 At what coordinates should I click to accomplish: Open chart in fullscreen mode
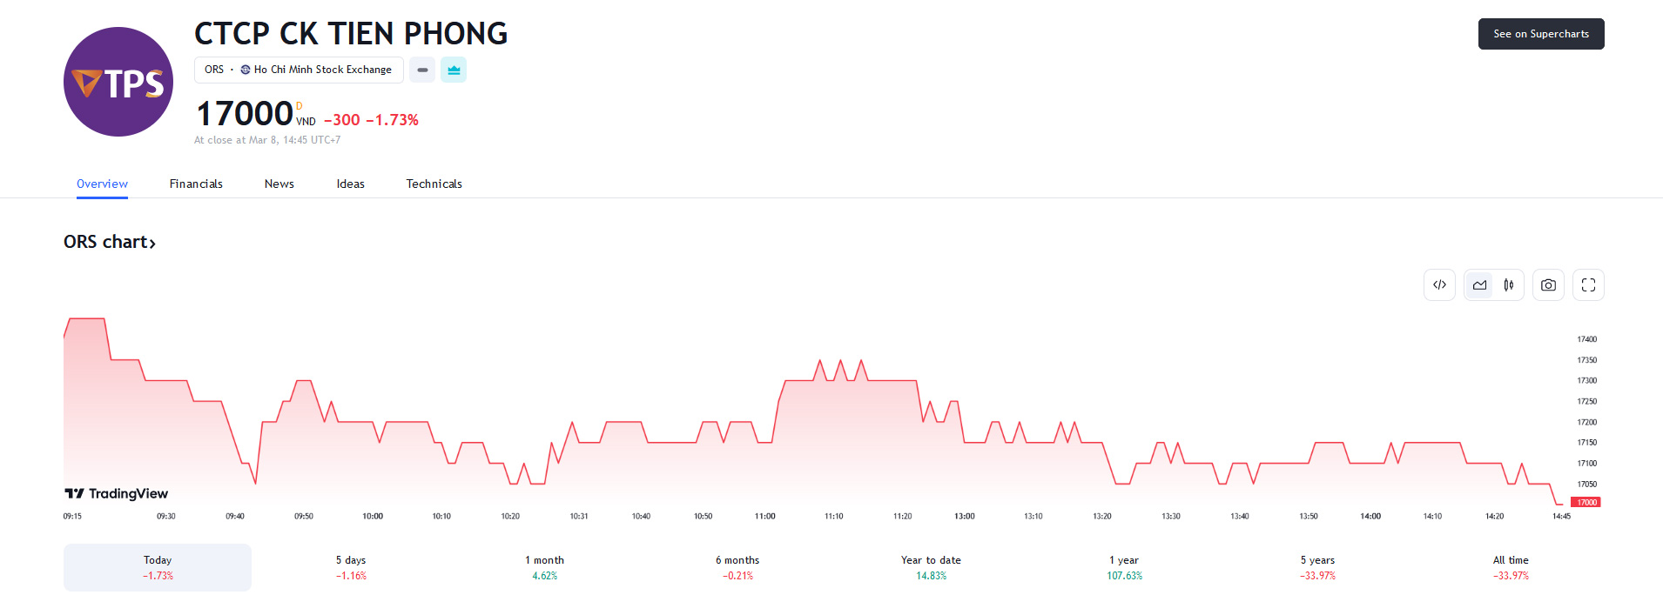[x=1588, y=285]
